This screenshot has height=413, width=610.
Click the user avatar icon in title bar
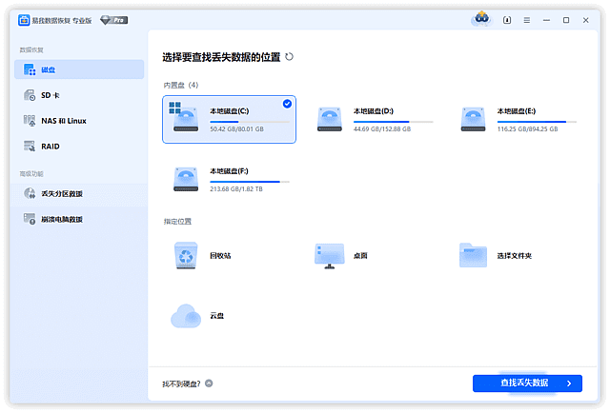tap(480, 19)
